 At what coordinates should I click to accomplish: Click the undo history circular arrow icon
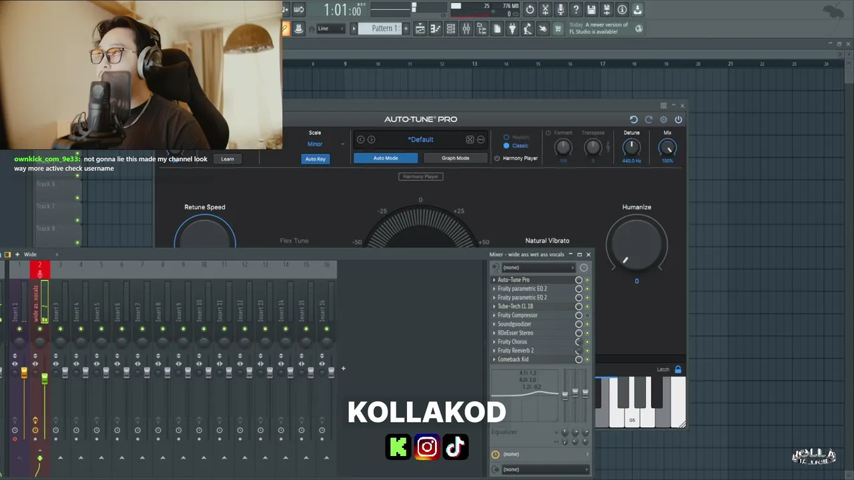tap(530, 9)
